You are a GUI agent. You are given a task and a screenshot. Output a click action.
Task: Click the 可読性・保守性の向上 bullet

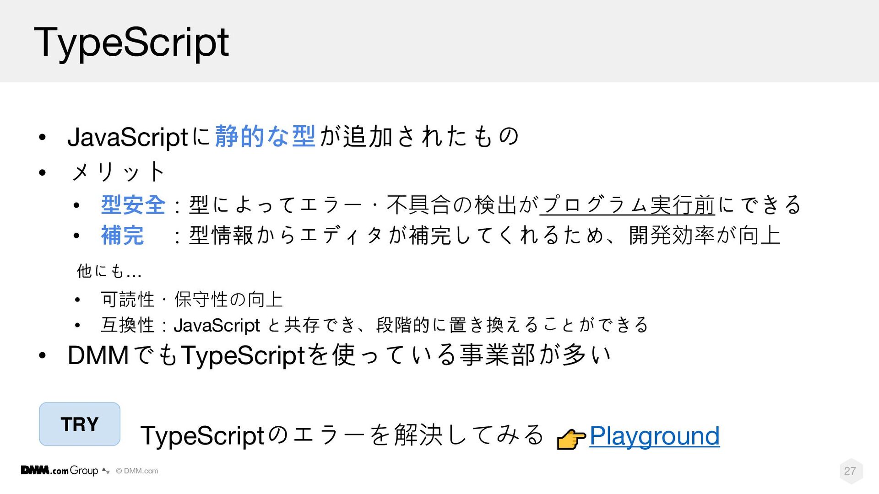tap(192, 300)
